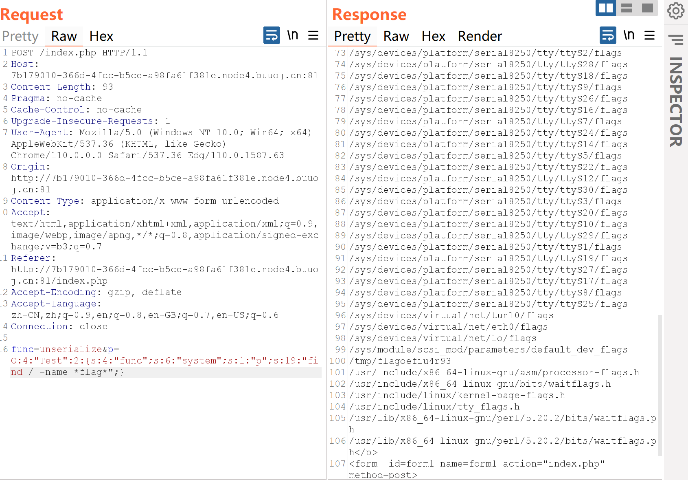Image resolution: width=688 pixels, height=480 pixels.
Task: Switch to the Hex tab of the Request
Action: coord(101,36)
